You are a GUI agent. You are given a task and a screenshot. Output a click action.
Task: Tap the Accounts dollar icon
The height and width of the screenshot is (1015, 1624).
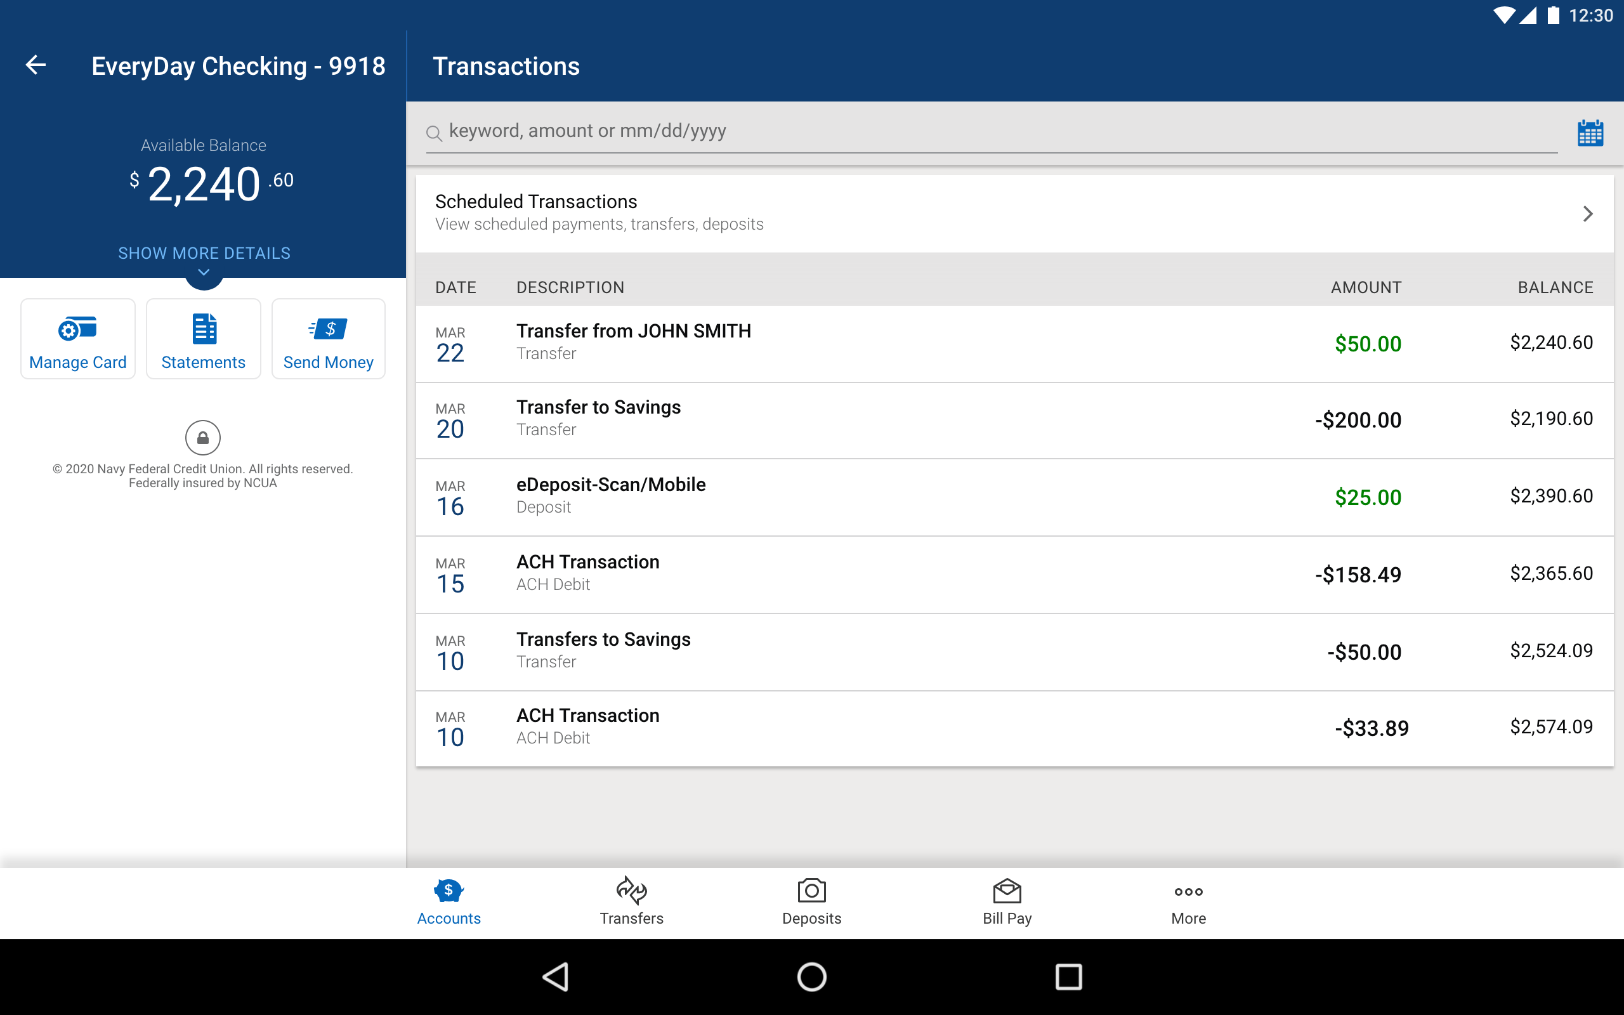pyautogui.click(x=448, y=890)
